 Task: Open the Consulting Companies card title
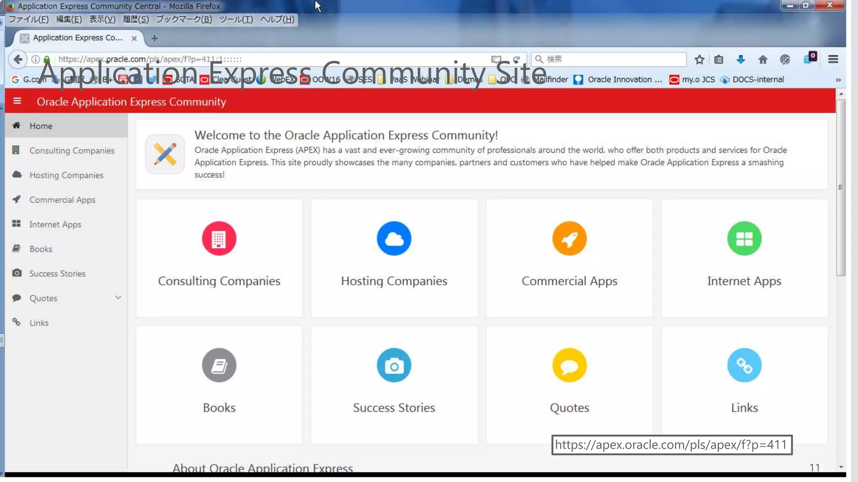[x=219, y=281]
